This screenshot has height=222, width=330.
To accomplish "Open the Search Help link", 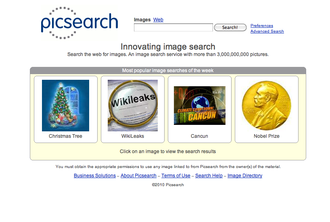I will tap(209, 176).
